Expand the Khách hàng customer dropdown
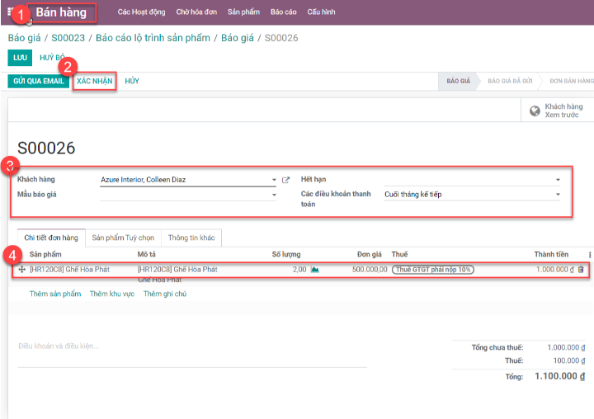The width and height of the screenshot is (594, 419). [274, 180]
